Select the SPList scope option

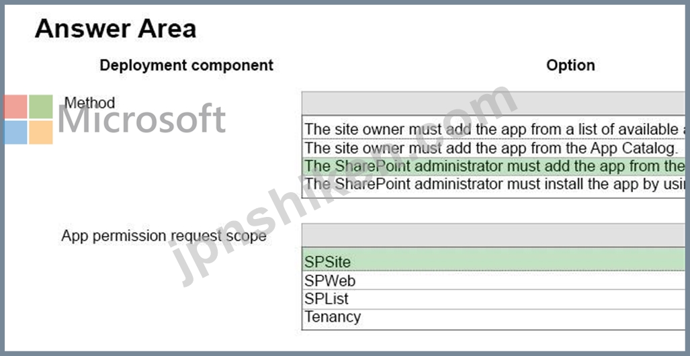pyautogui.click(x=494, y=299)
